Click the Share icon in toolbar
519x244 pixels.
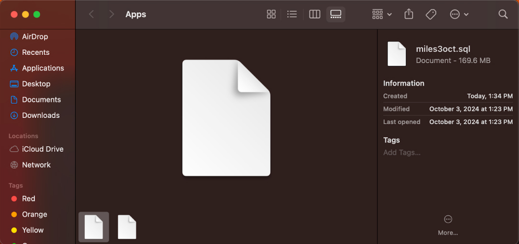409,14
